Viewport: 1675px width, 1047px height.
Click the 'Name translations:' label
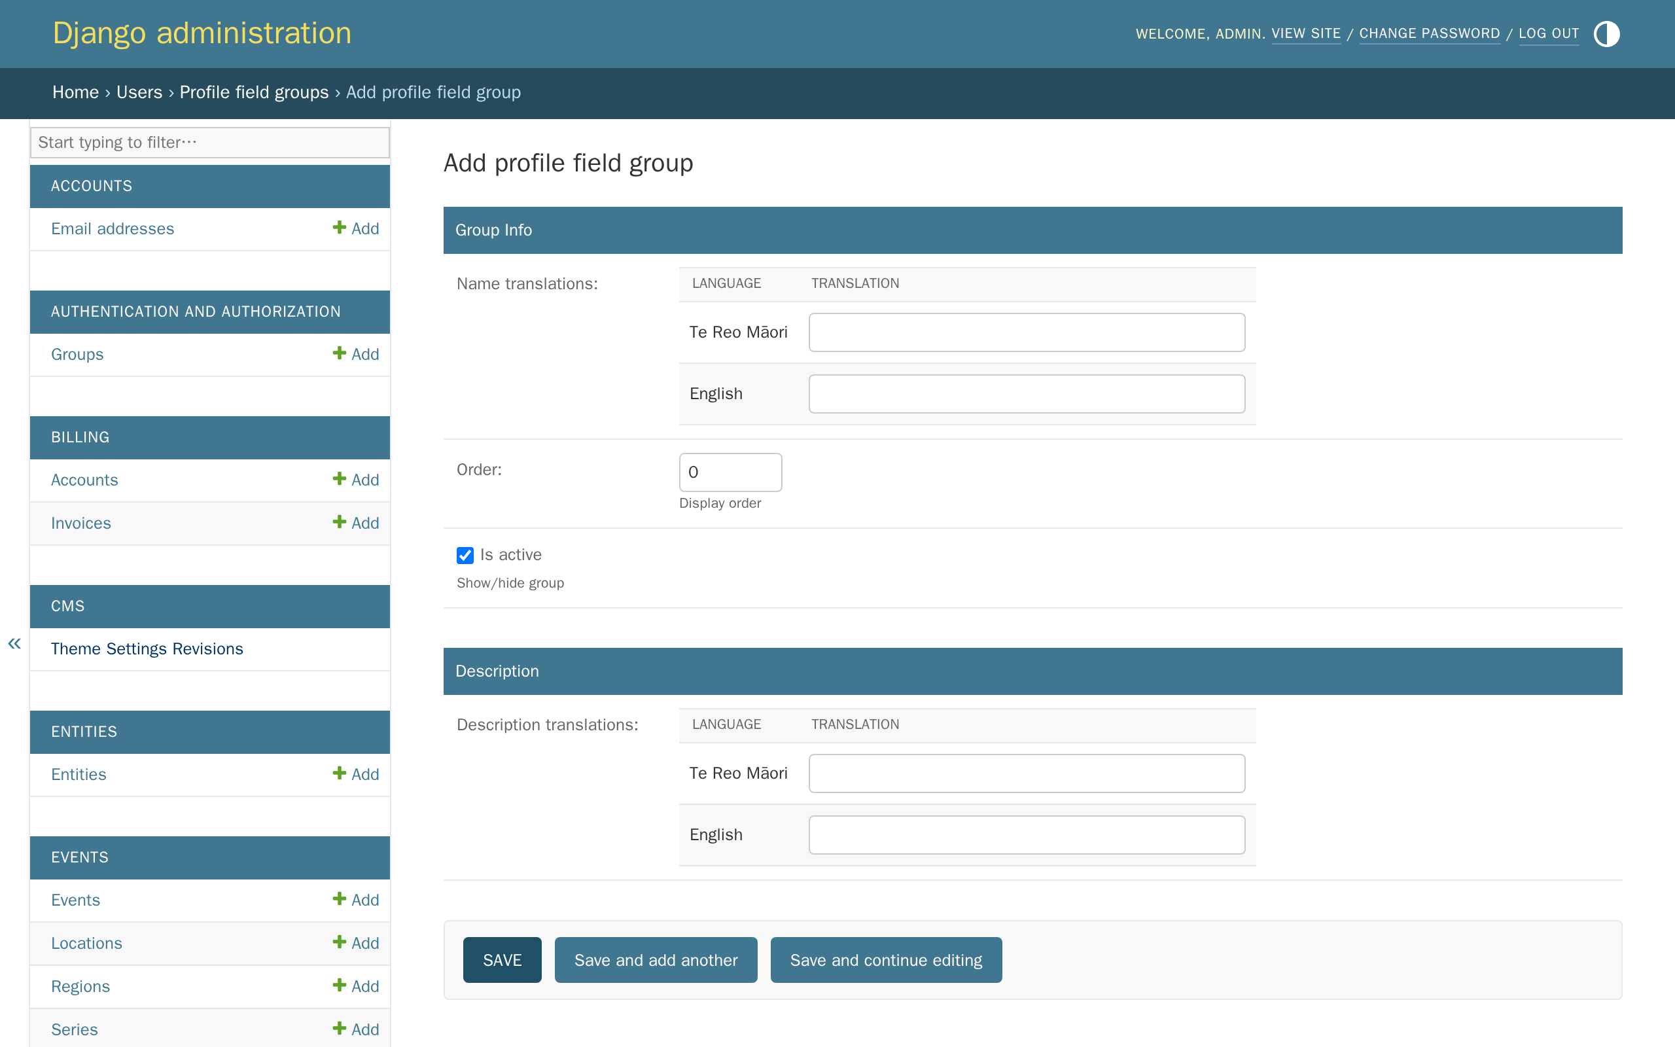tap(527, 284)
